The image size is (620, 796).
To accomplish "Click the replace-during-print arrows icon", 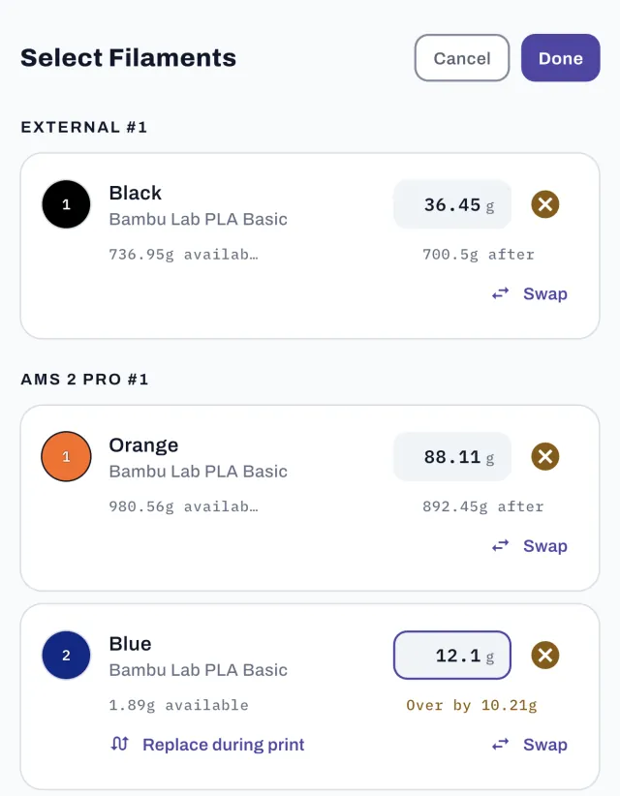I will pyautogui.click(x=120, y=745).
